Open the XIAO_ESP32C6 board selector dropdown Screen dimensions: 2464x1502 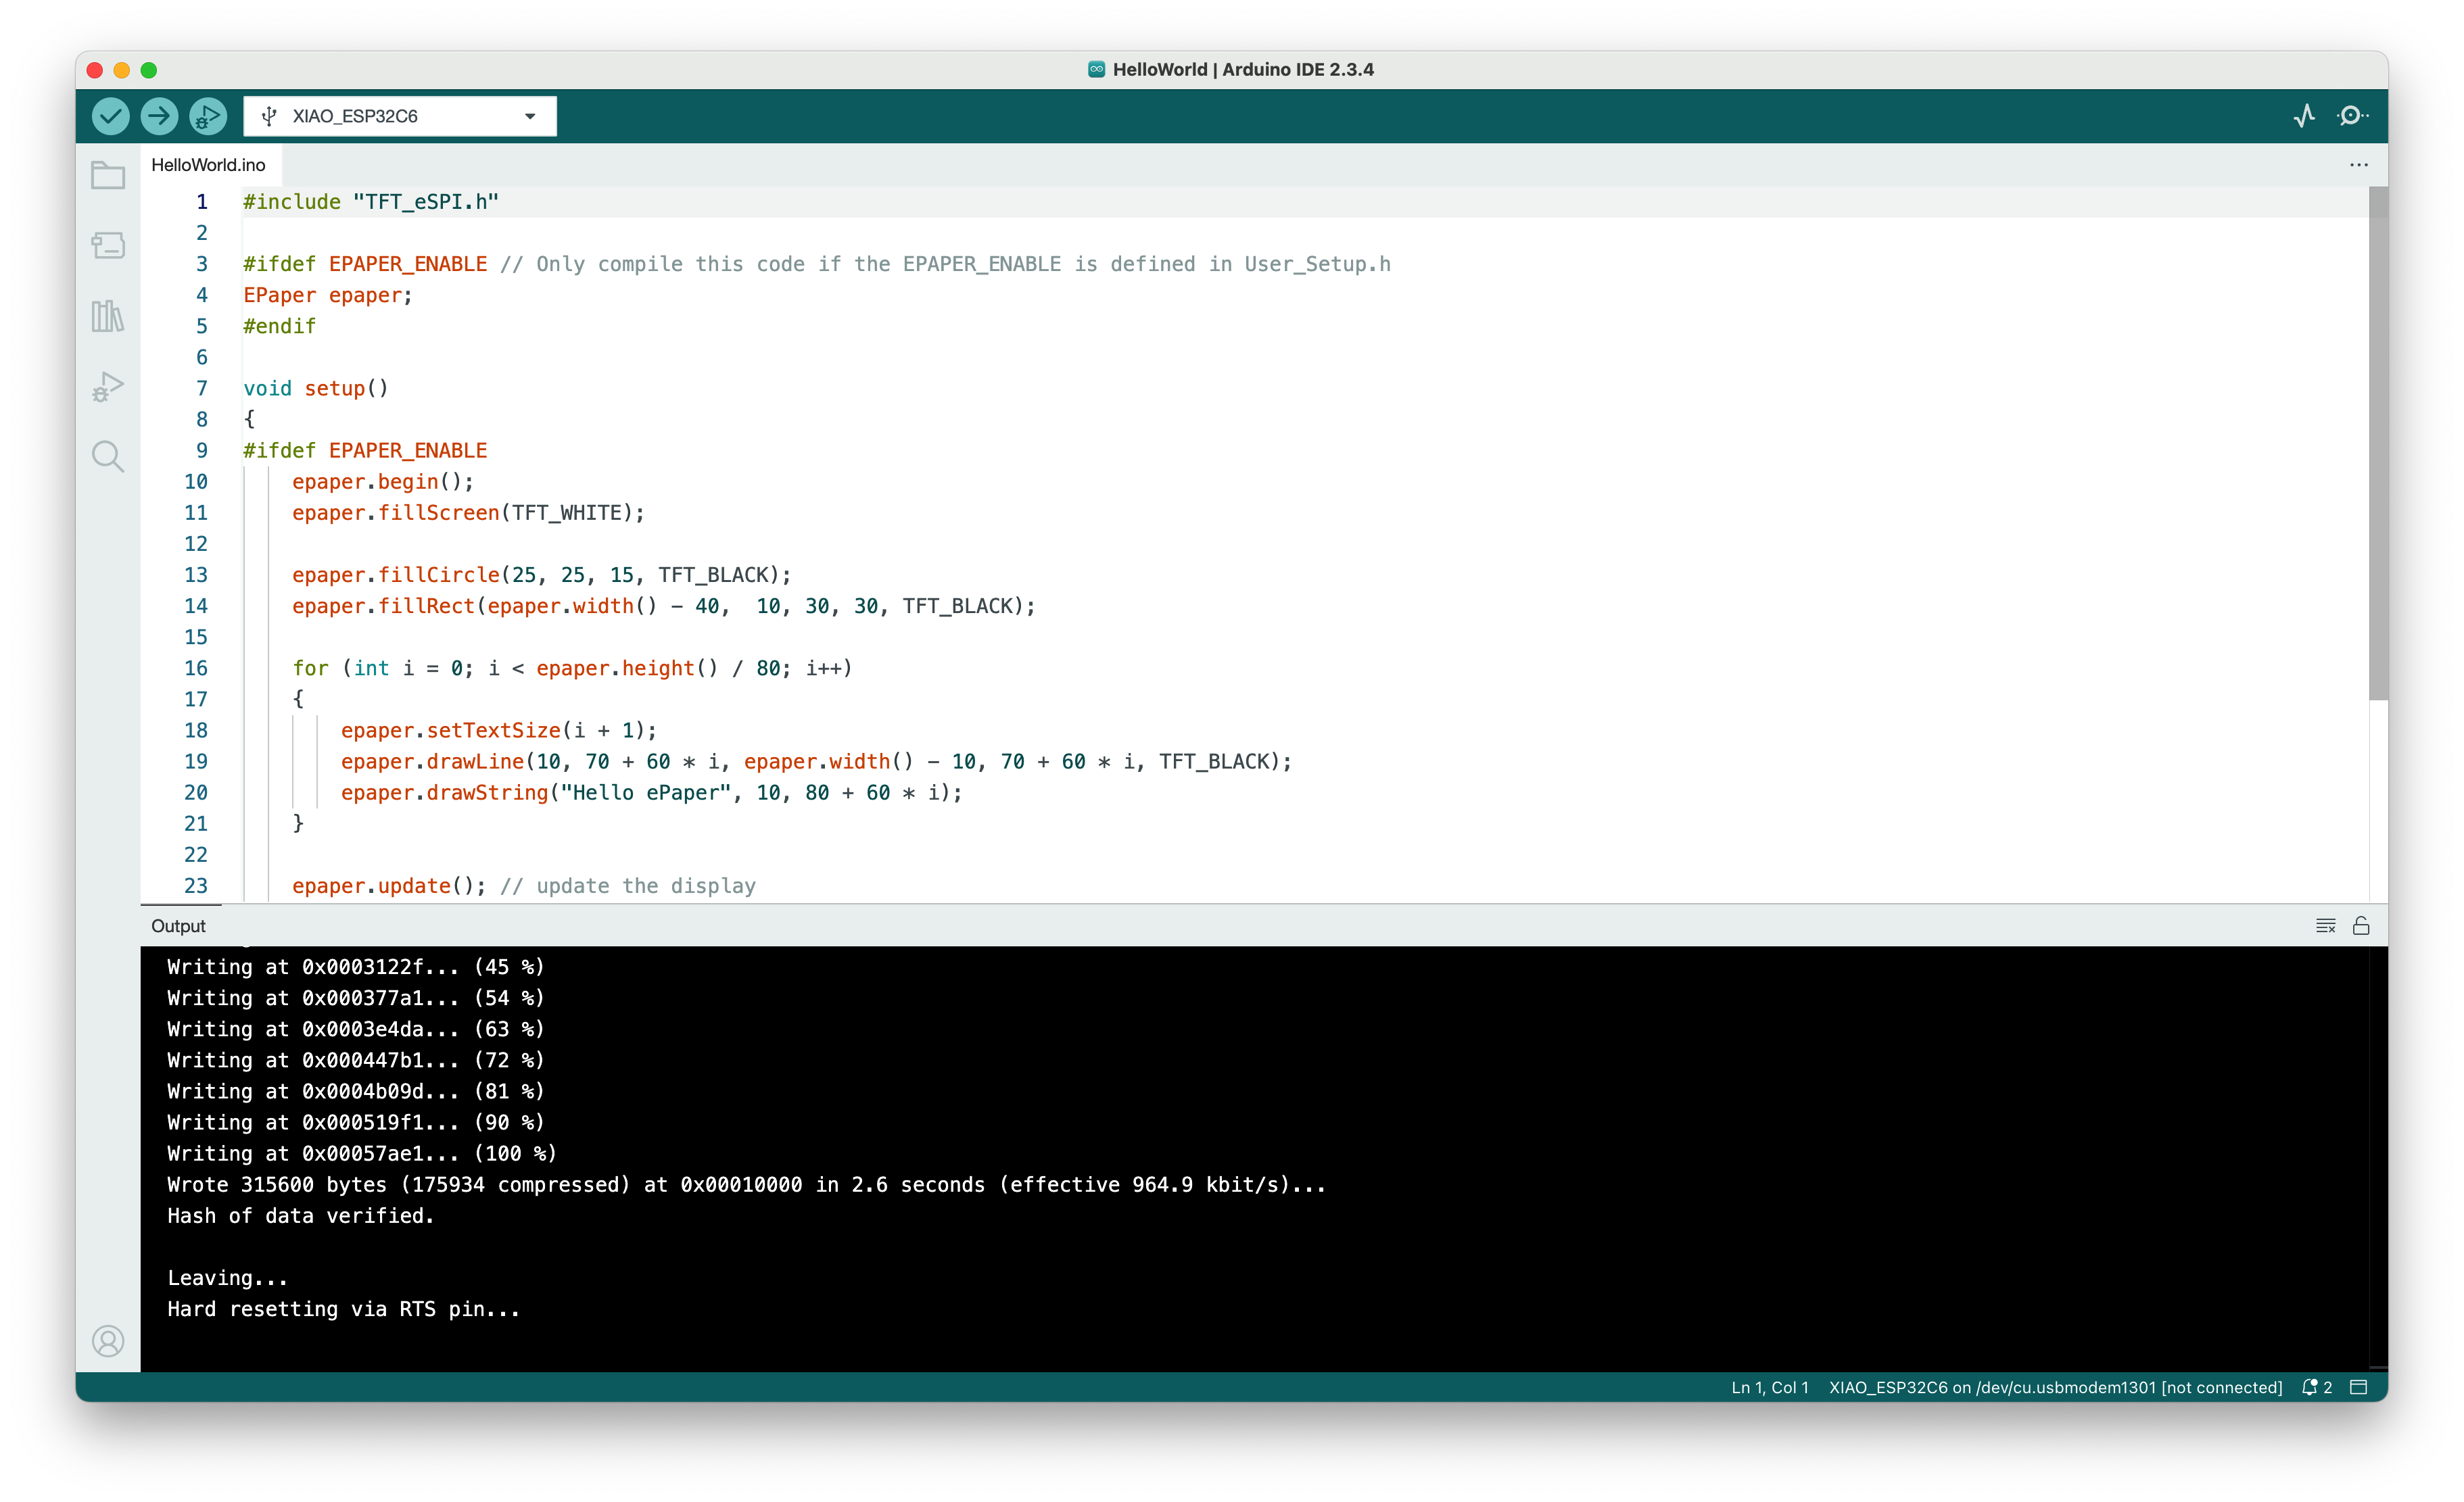click(400, 116)
